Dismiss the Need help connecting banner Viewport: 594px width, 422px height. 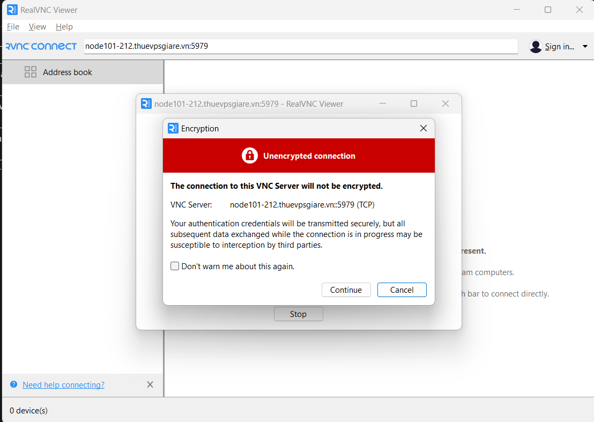pos(150,384)
